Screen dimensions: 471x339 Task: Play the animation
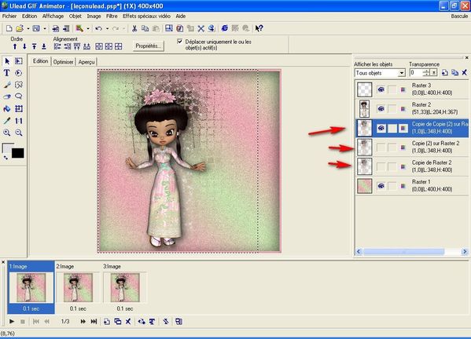tap(12, 322)
